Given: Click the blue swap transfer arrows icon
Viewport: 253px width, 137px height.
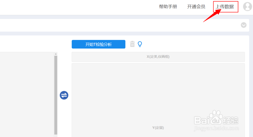Looking at the screenshot, I should pos(64,95).
